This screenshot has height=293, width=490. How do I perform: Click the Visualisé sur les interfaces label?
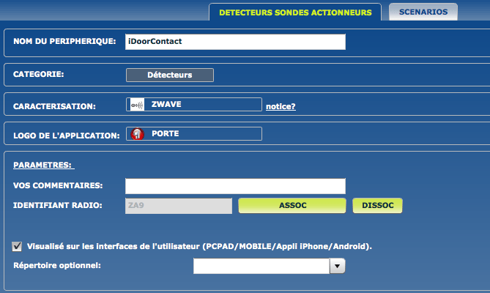(199, 246)
